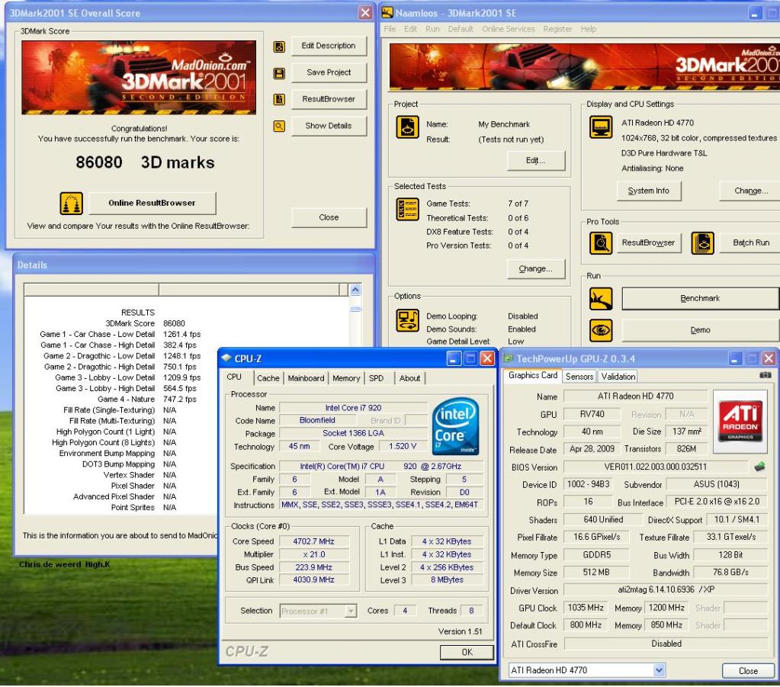Switch to the Sensors tab in GPU-Z

pos(579,377)
